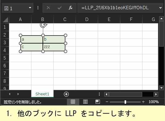Select row 8 header
Screen dimensions: 165x121
click(x=5, y=81)
